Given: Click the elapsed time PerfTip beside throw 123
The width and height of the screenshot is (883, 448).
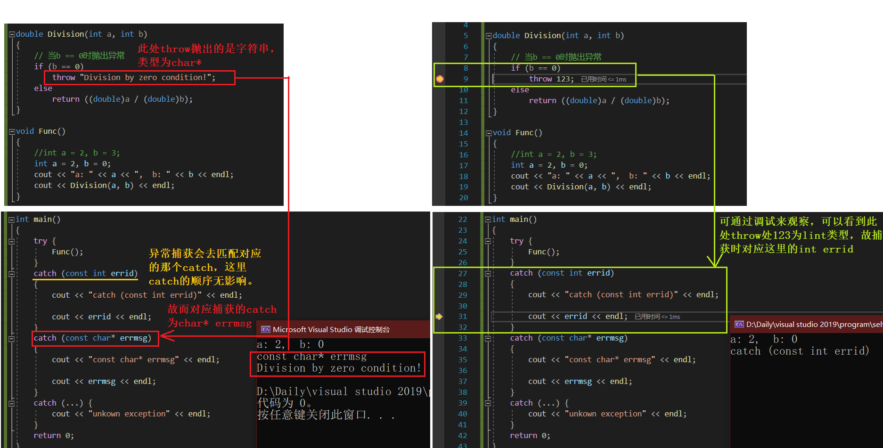Looking at the screenshot, I should [604, 79].
